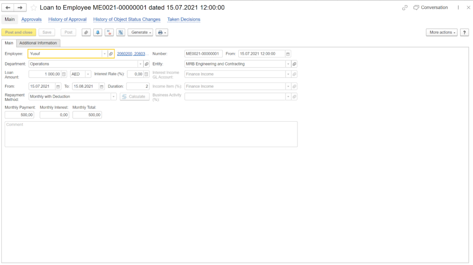Go back with the left arrow
The height and width of the screenshot is (265, 473).
point(8,8)
